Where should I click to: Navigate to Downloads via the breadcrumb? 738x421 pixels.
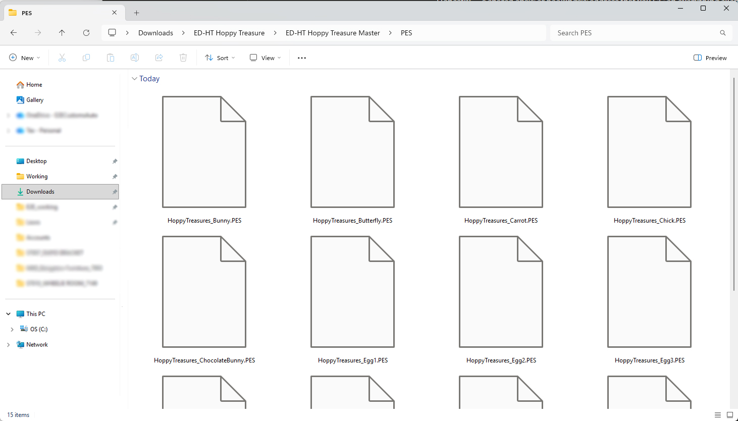(x=155, y=33)
